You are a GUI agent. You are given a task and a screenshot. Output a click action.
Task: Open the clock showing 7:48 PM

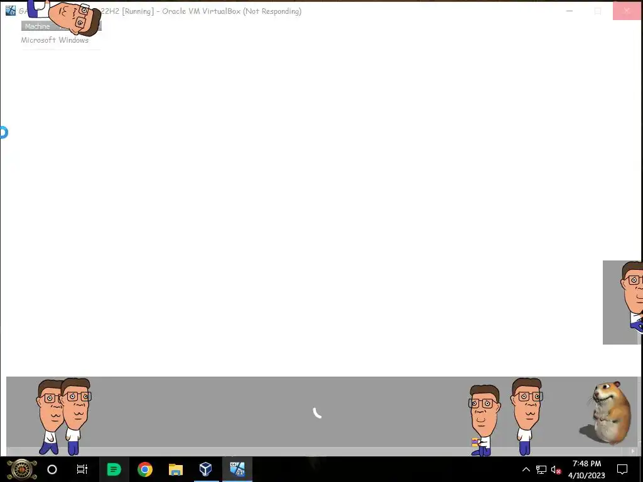[587, 469]
